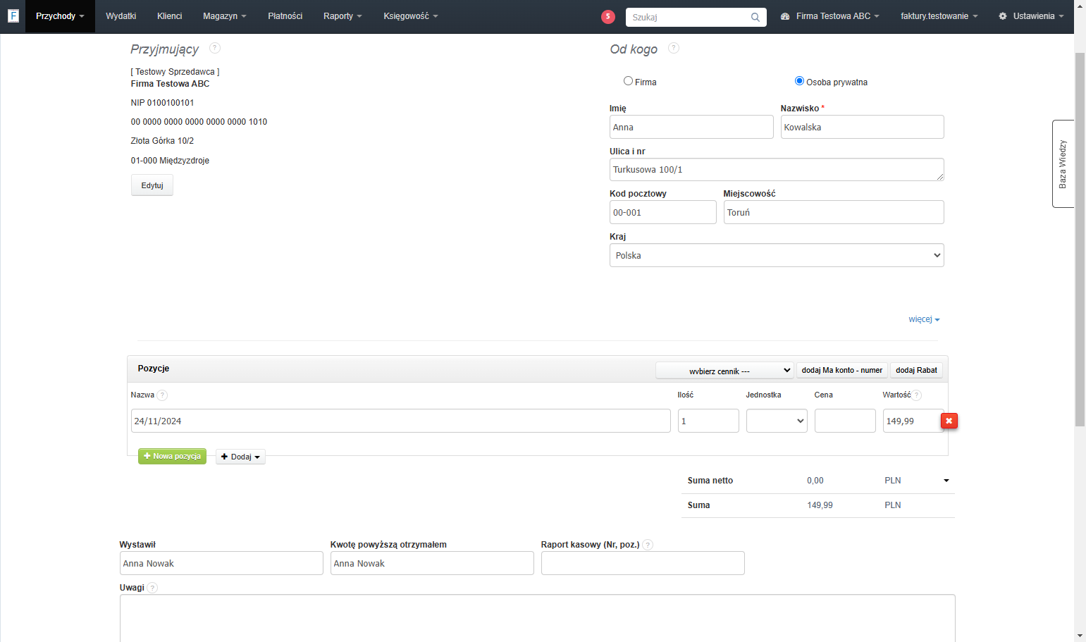1086x642 pixels.
Task: Expand the Dodaj dropdown button
Action: pos(240,457)
